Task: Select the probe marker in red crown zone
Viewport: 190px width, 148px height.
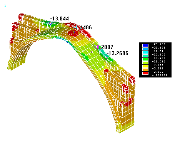Action: 73,32
